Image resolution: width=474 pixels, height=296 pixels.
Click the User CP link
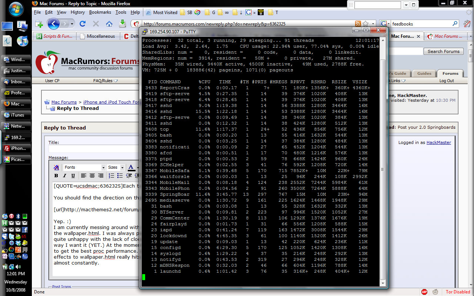(x=52, y=81)
